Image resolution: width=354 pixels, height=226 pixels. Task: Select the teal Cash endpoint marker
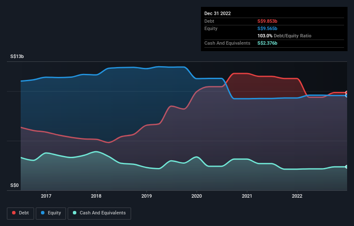pyautogui.click(x=347, y=167)
